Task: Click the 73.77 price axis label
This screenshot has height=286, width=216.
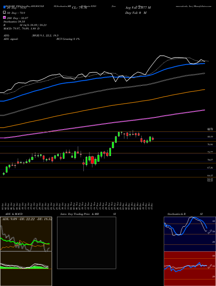Action: click(x=210, y=152)
